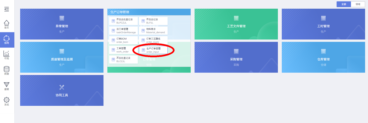The image size is (368, 123).
Task: Click the list icon beside order_input
Action: [x=143, y=50]
